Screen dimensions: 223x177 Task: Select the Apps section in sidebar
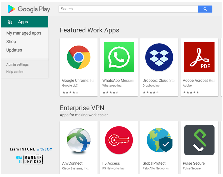25,22
